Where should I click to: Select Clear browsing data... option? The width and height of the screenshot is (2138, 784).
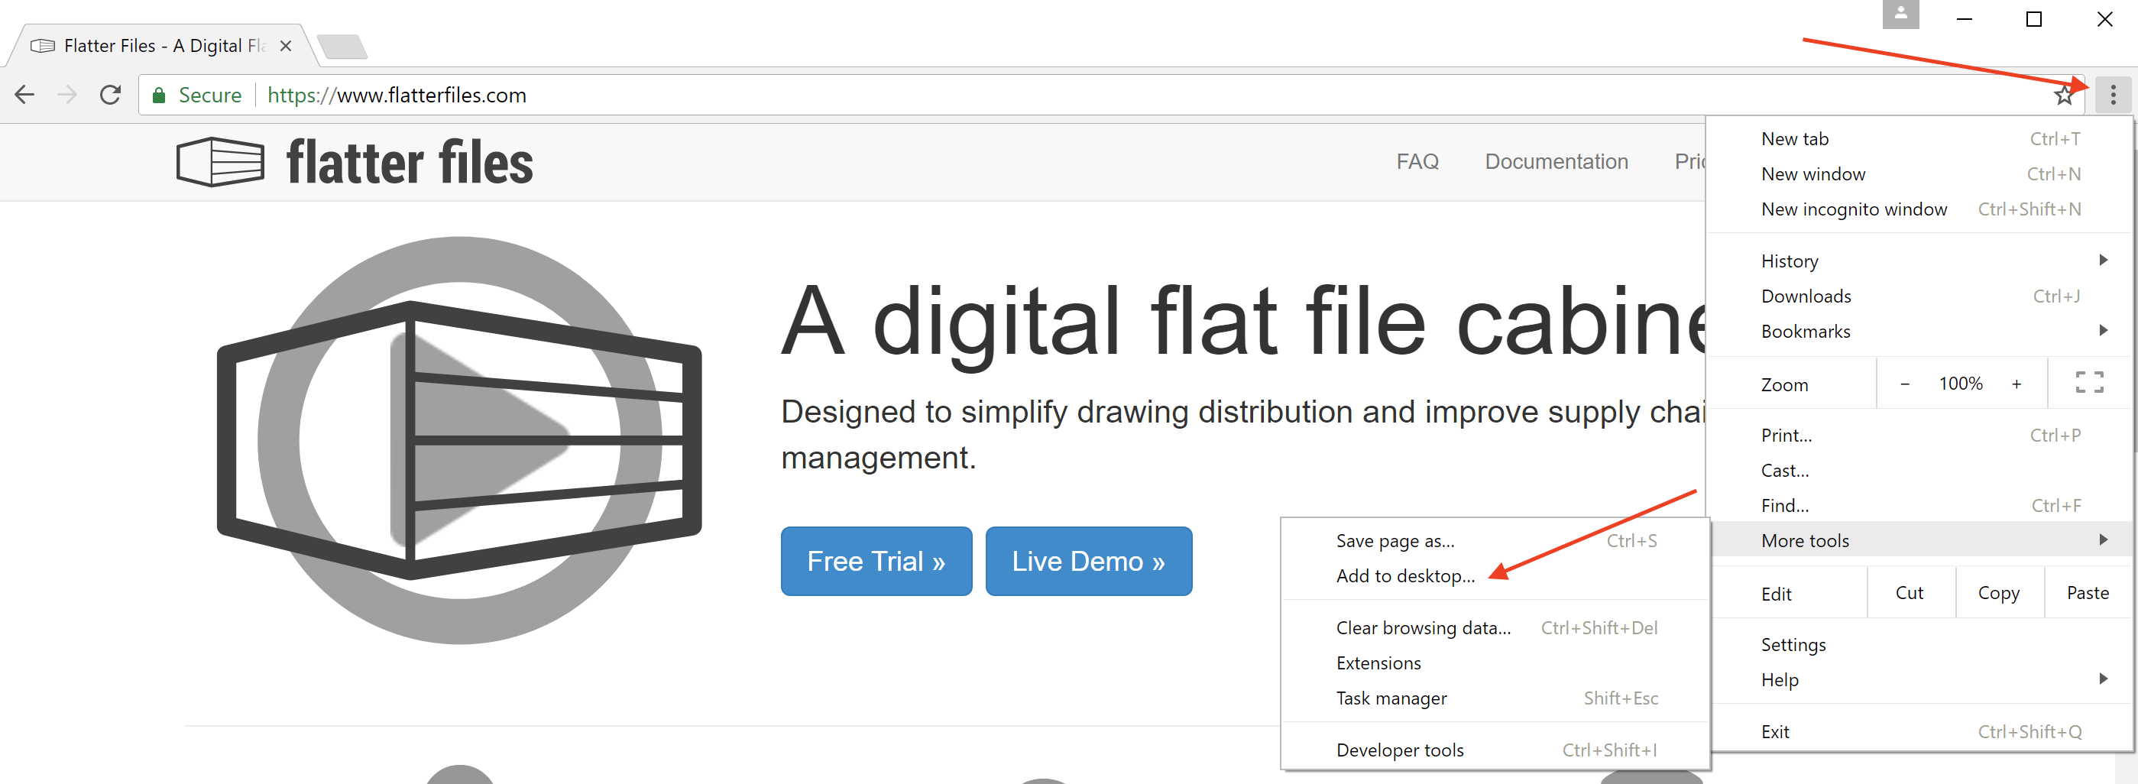(1495, 628)
